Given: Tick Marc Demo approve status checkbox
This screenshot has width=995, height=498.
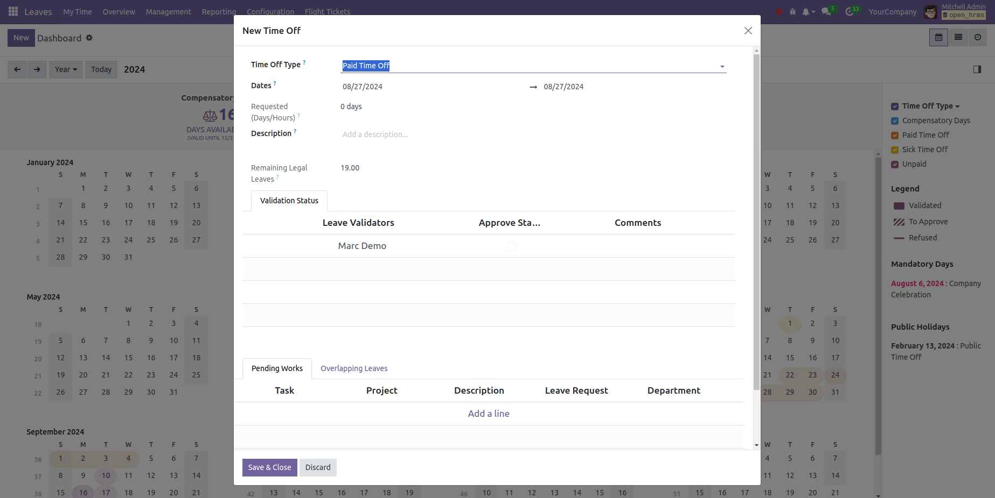Looking at the screenshot, I should point(512,246).
